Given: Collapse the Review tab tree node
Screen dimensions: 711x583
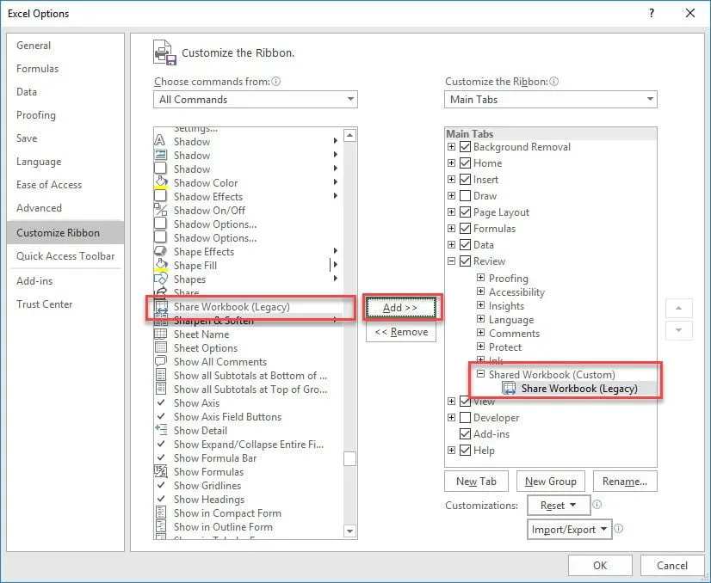Looking at the screenshot, I should (451, 261).
